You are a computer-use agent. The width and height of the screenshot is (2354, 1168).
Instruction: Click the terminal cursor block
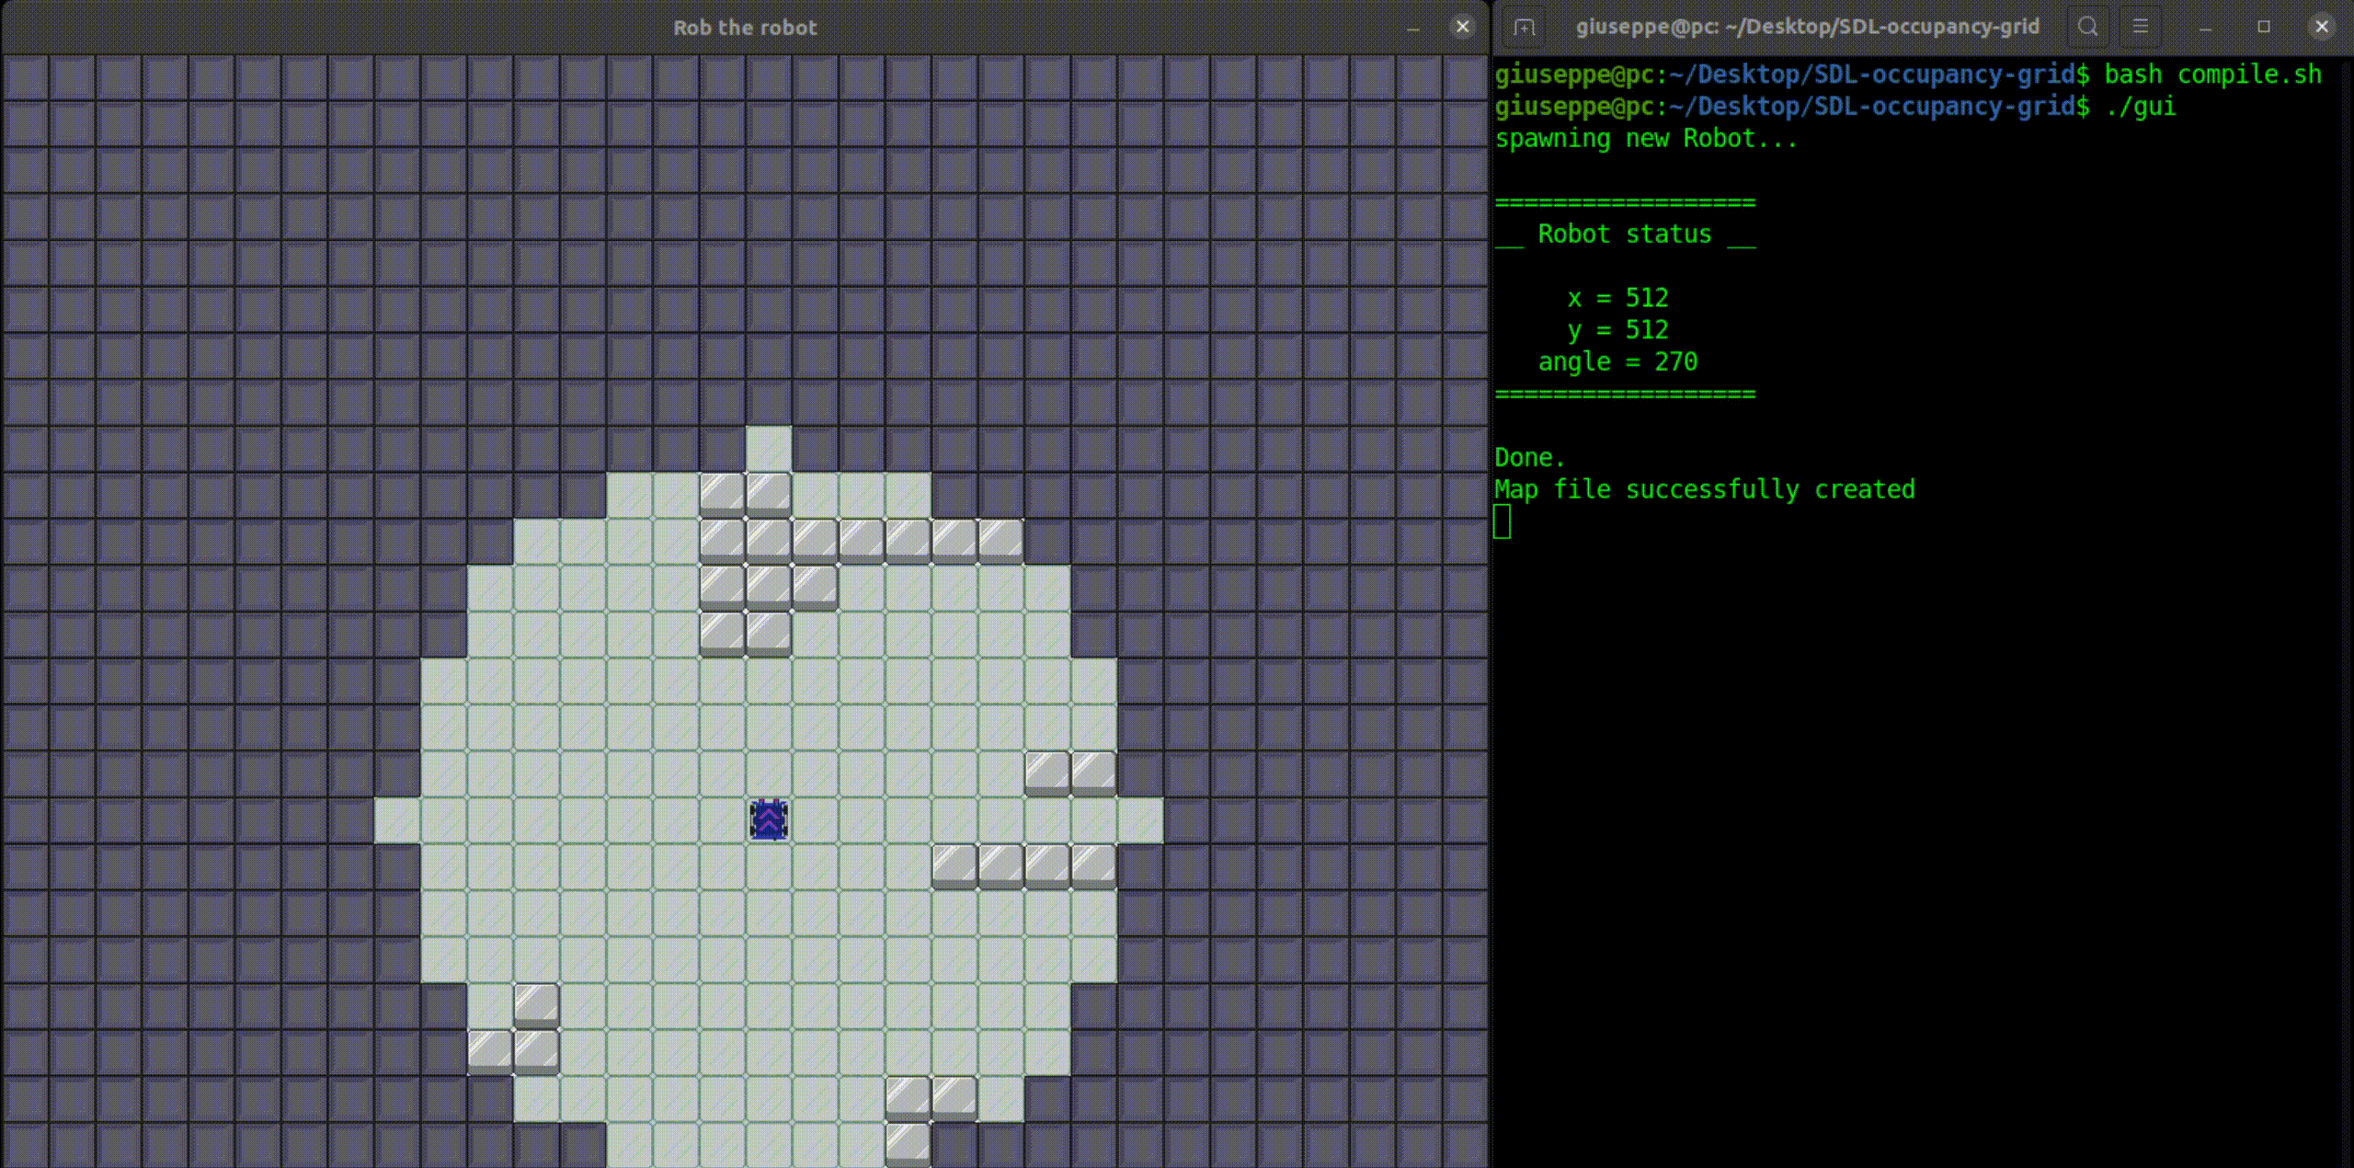pyautogui.click(x=1502, y=521)
